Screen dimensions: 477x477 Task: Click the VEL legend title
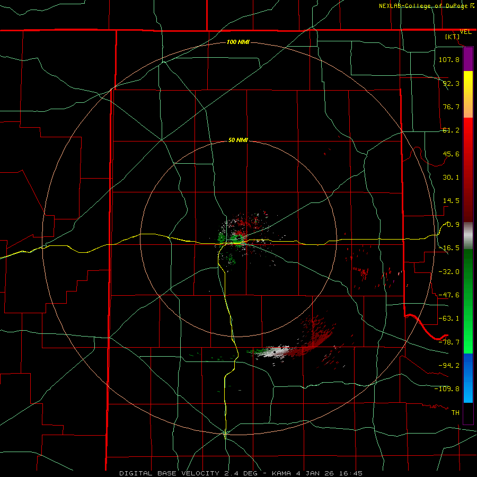(x=465, y=32)
